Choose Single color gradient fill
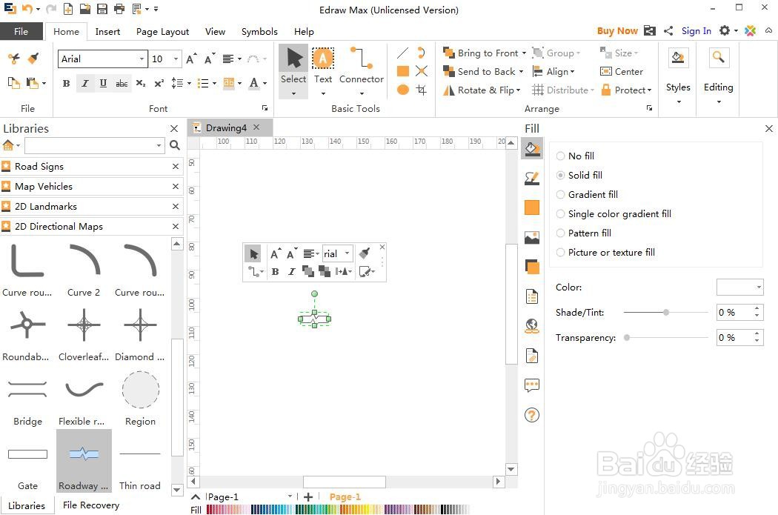 [x=614, y=214]
